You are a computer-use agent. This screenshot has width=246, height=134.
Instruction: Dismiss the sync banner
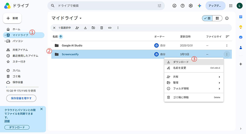(x=41, y=109)
